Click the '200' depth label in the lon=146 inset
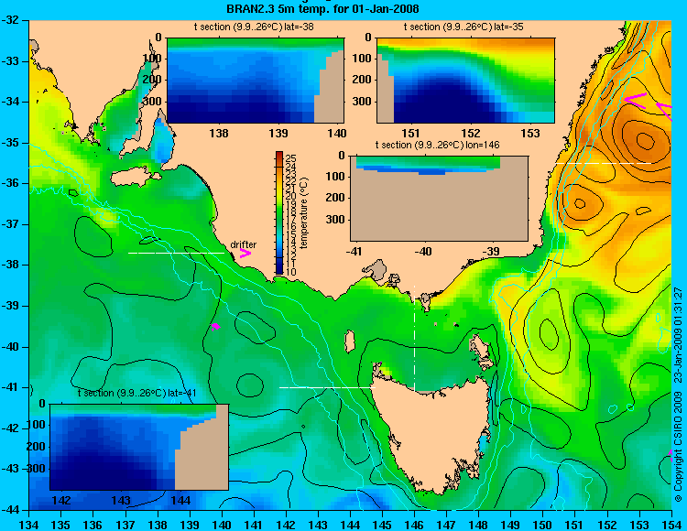The image size is (687, 531). pos(335,198)
